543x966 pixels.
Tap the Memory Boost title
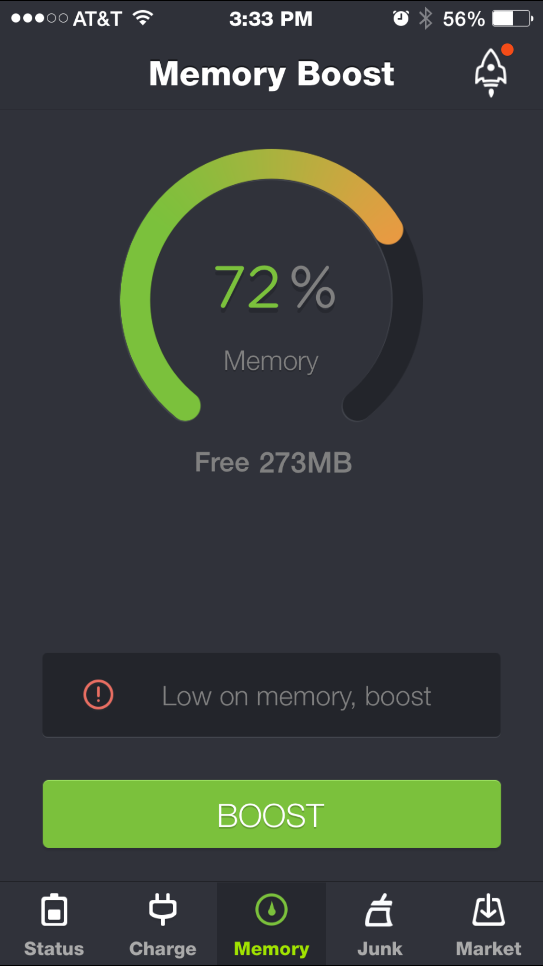pyautogui.click(x=272, y=74)
